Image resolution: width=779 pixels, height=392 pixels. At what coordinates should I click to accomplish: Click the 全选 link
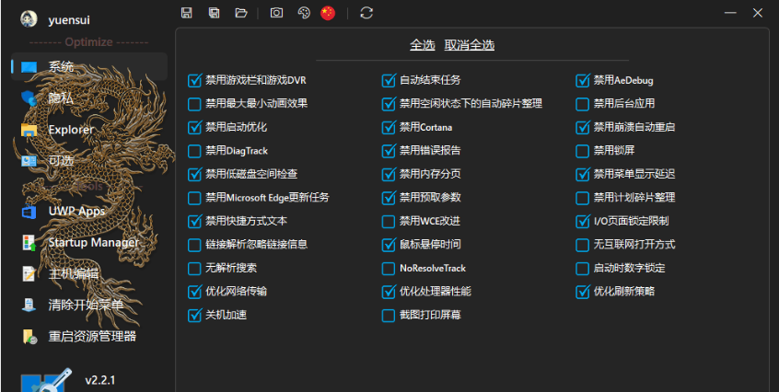pyautogui.click(x=423, y=45)
